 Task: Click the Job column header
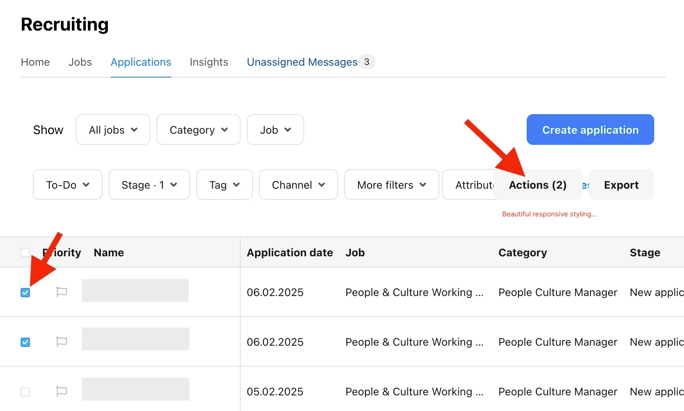[355, 252]
